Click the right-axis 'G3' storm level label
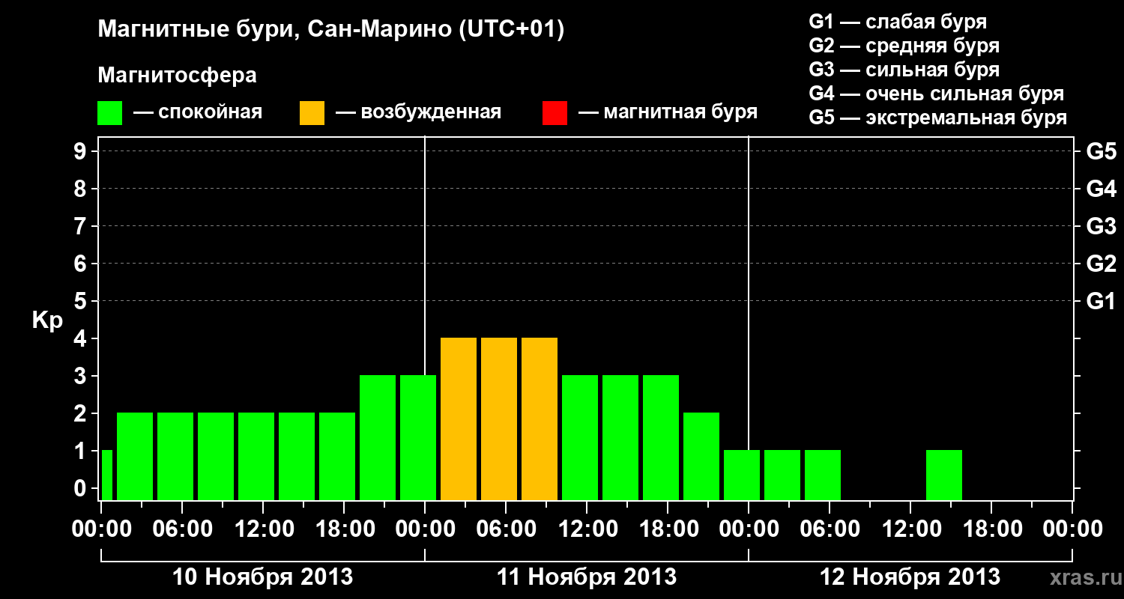 [x=1101, y=226]
